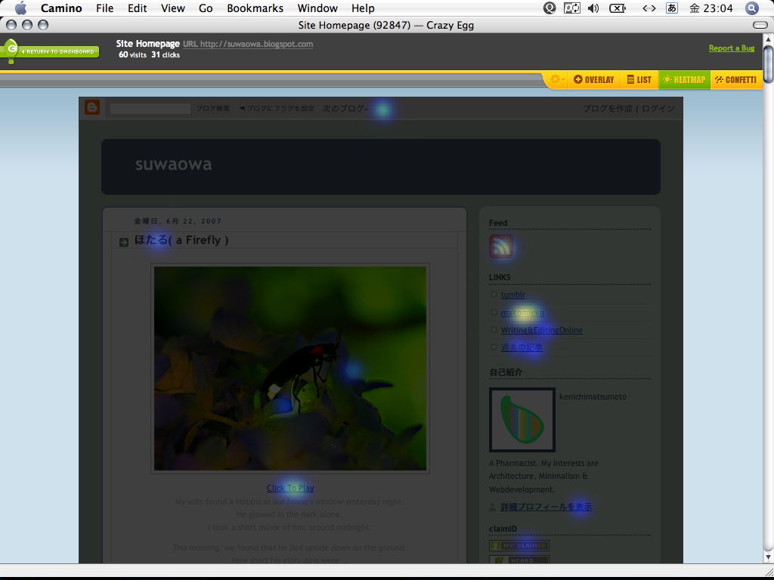The width and height of the screenshot is (774, 580).
Task: Click the date heading 金曜日, 6月 22, 2007
Action: point(178,221)
